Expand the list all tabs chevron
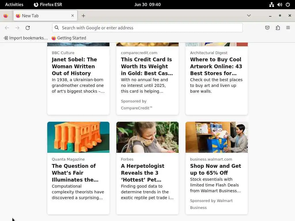Screen dimensions: 295x221 pos(249,16)
